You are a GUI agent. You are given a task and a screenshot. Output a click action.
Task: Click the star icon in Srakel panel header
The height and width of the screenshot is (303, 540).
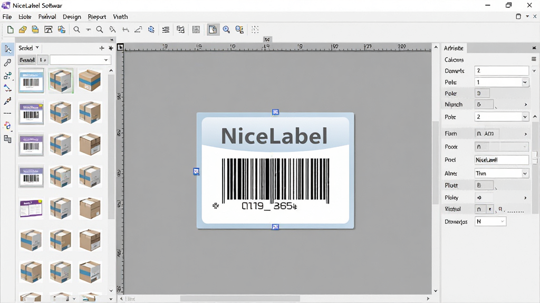click(111, 48)
